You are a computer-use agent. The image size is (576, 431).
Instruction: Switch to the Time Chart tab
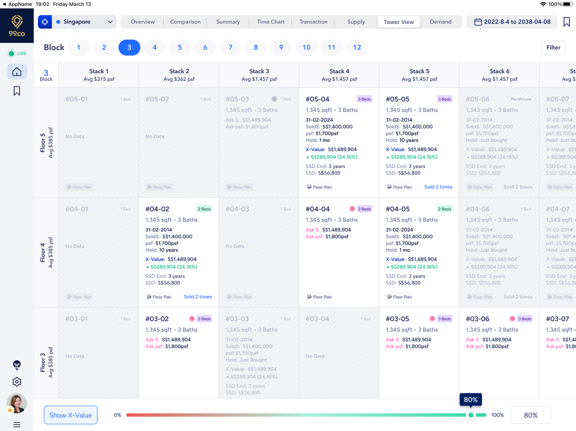pos(271,22)
